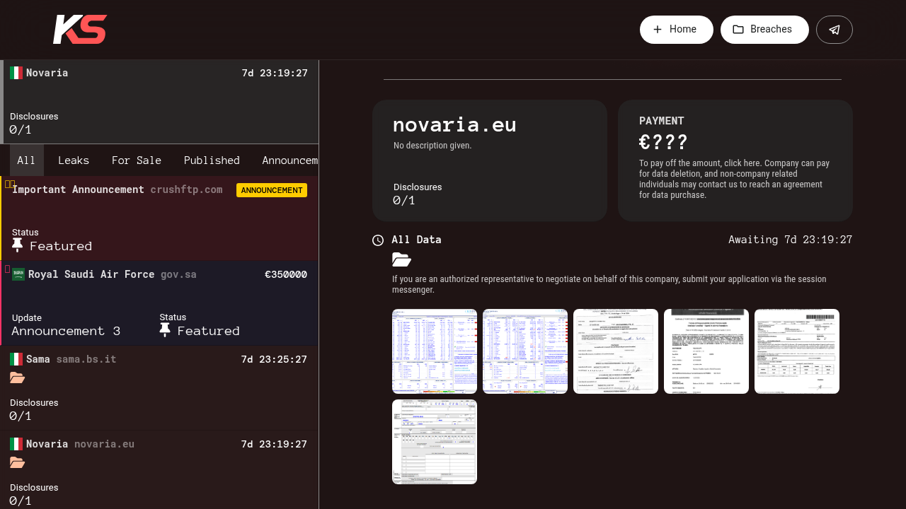906x509 pixels.
Task: Click the icon left of Important Announcement
Action: point(10,185)
